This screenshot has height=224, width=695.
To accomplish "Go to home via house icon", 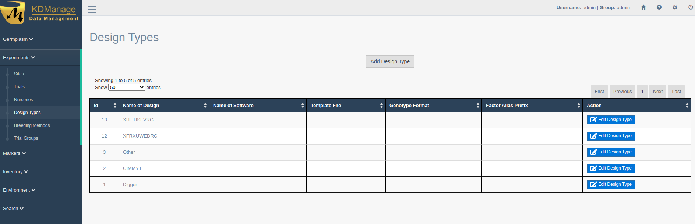I will tap(643, 7).
